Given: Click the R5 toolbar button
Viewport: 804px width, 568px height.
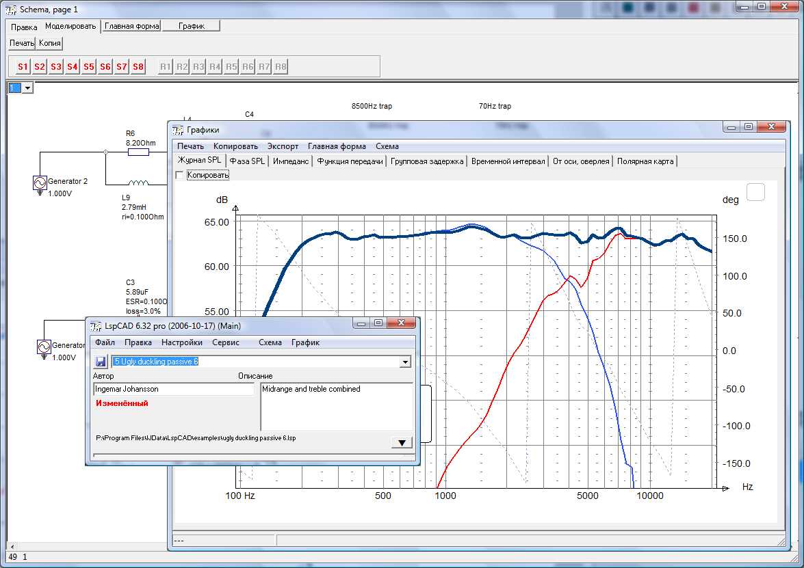Looking at the screenshot, I should point(231,66).
